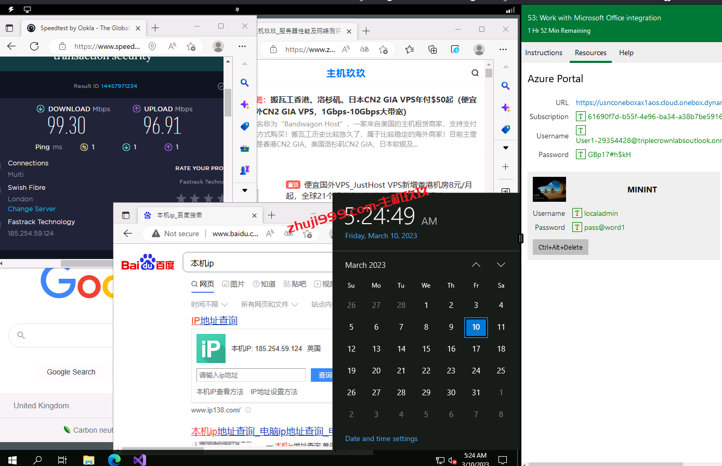Click Internet Explorer mode icon in zhuji99 window
The width and height of the screenshot is (722, 466).
point(455,49)
